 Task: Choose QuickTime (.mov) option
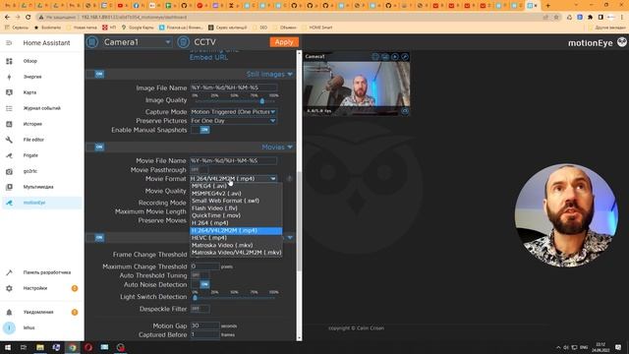tap(236, 215)
